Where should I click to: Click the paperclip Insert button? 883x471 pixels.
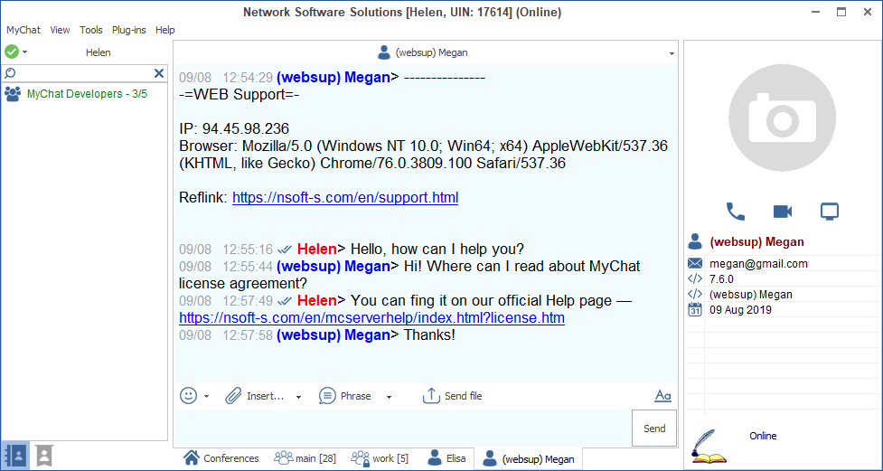pyautogui.click(x=255, y=396)
